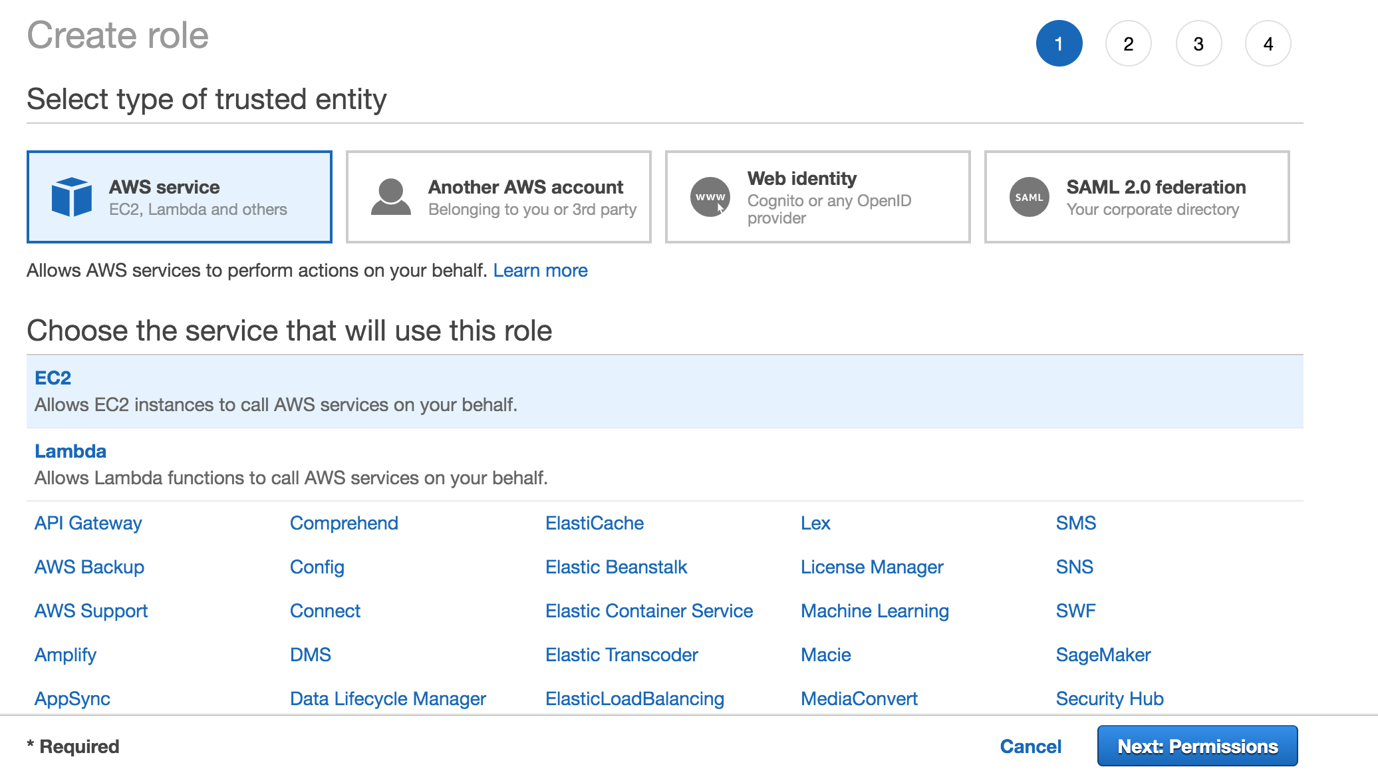Choose the AppSync service
The image size is (1378, 777).
(x=72, y=699)
